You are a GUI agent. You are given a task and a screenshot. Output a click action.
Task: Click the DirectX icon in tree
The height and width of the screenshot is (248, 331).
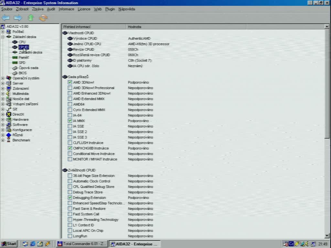click(8, 114)
